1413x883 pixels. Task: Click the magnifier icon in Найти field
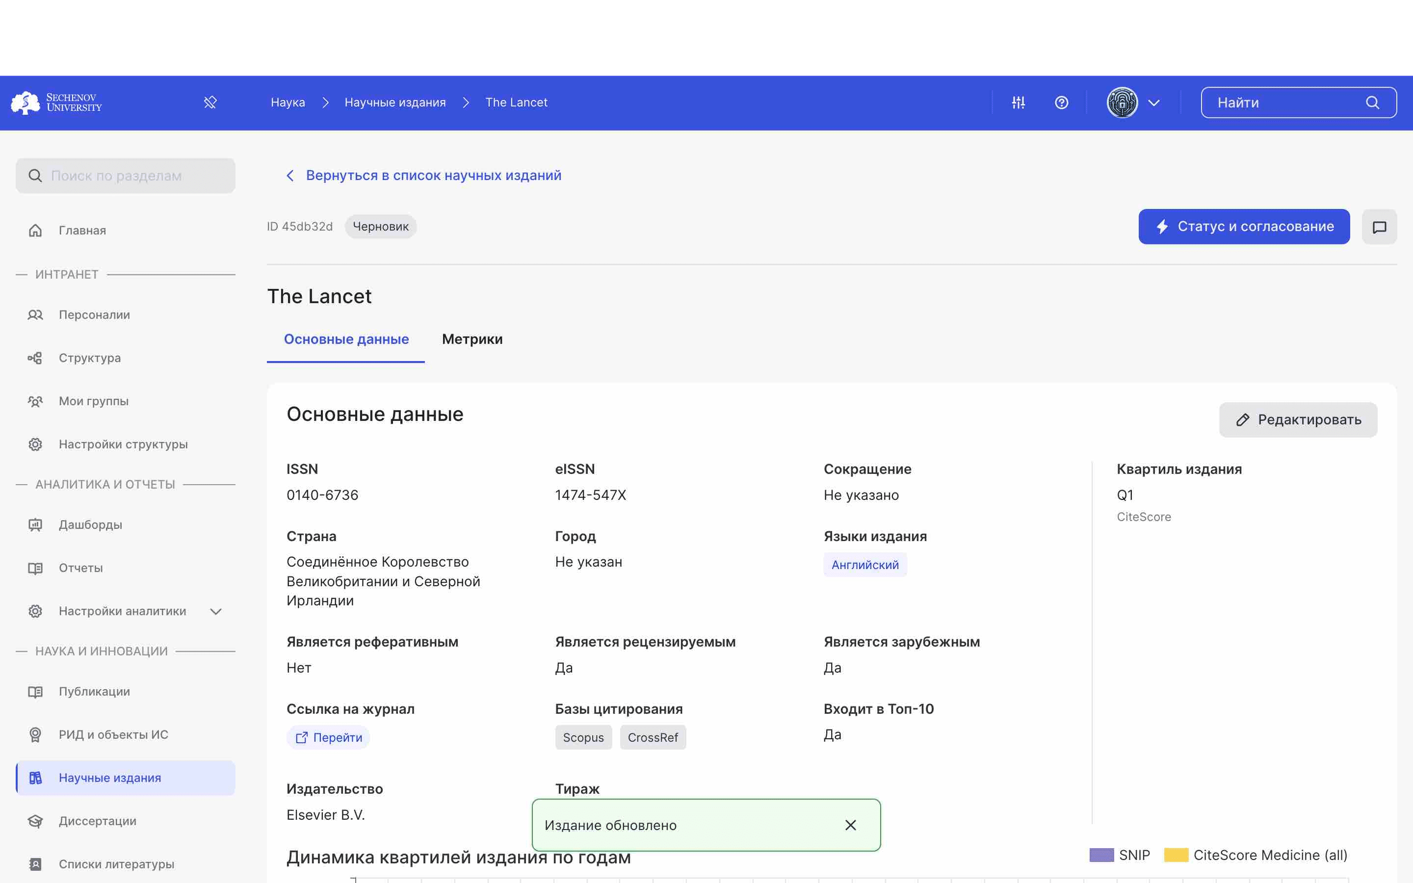[1373, 103]
